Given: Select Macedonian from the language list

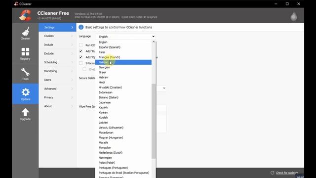Looking at the screenshot, I should pos(123,133).
